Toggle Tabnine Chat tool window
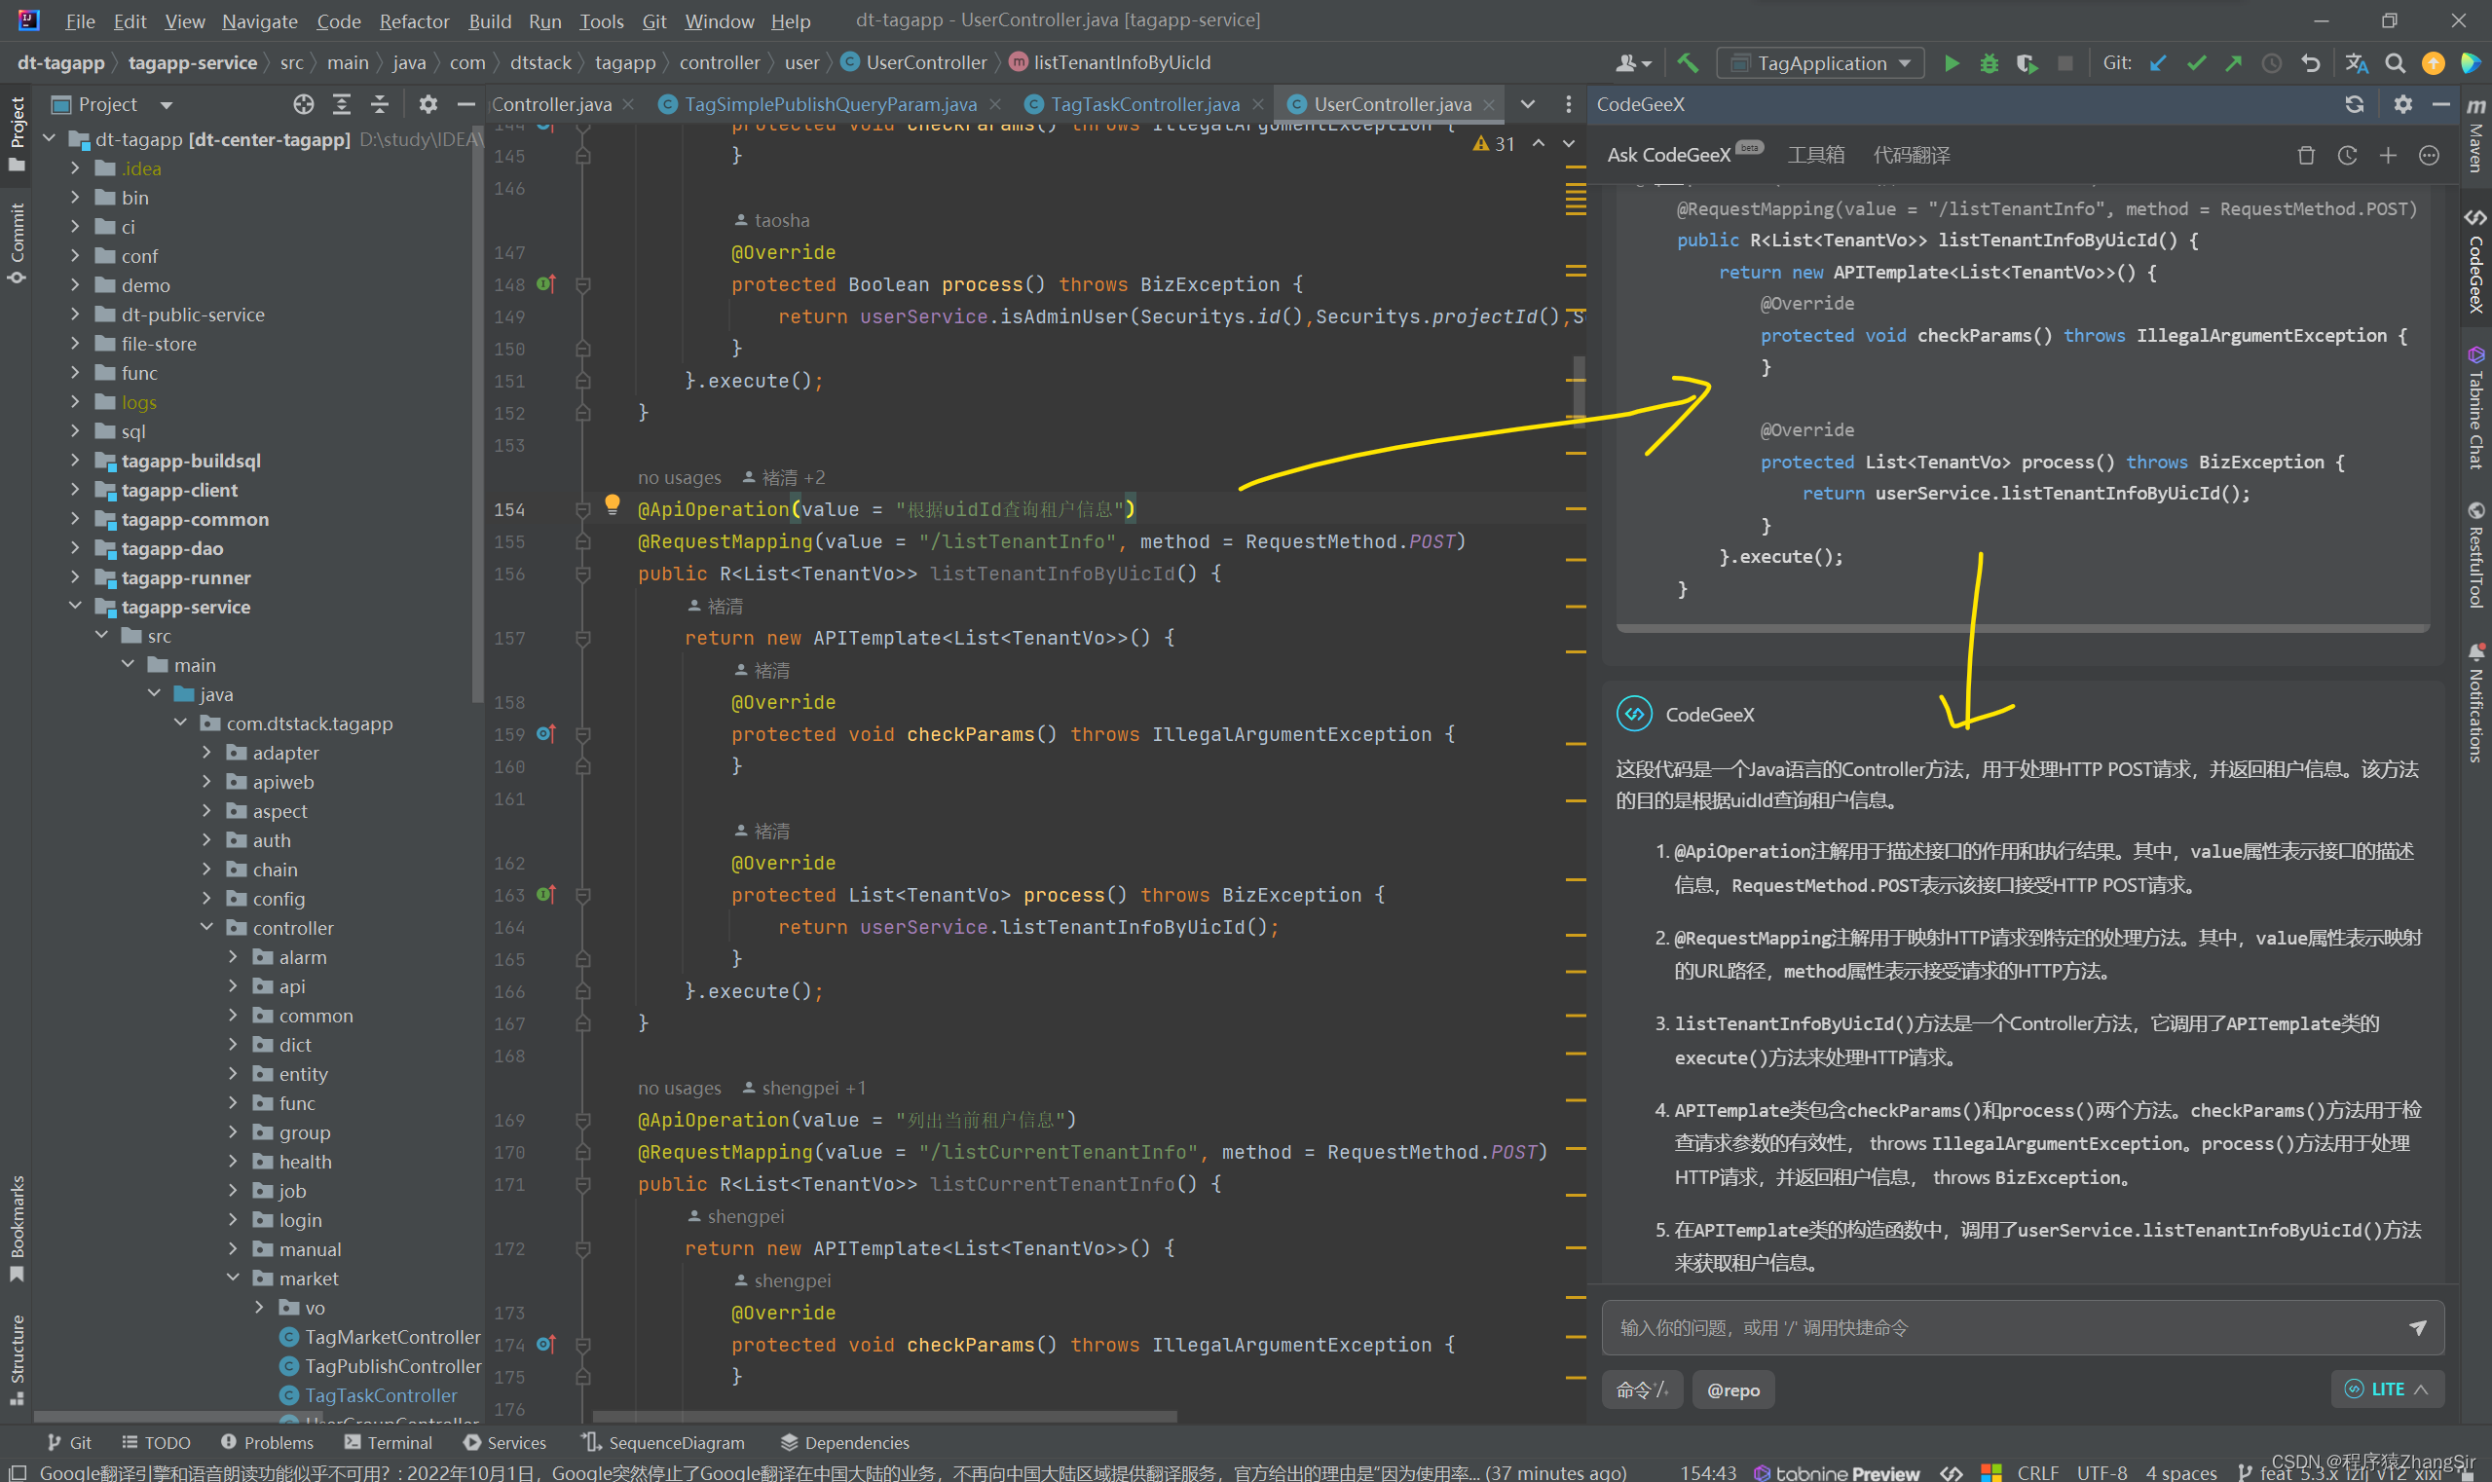Viewport: 2492px width, 1482px height. [x=2476, y=407]
